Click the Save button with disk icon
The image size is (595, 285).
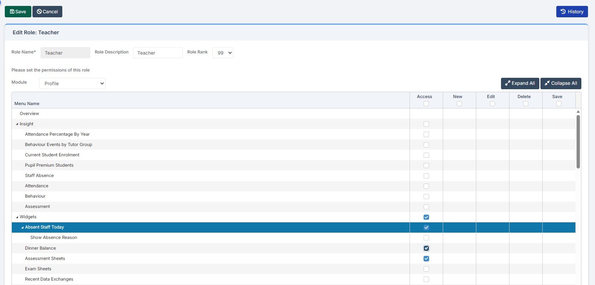[18, 11]
